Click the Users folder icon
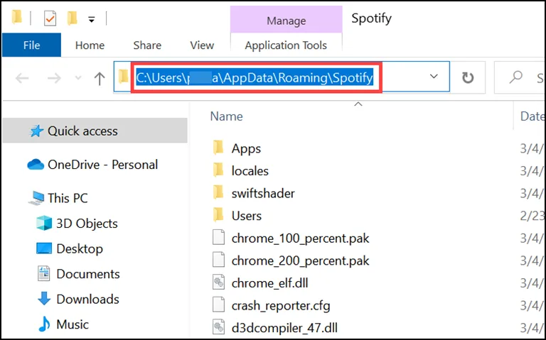The height and width of the screenshot is (340, 546). (x=218, y=215)
